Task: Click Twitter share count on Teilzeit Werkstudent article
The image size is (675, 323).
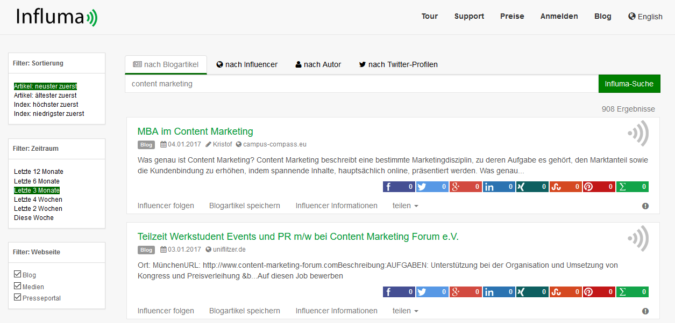Action: (x=432, y=292)
